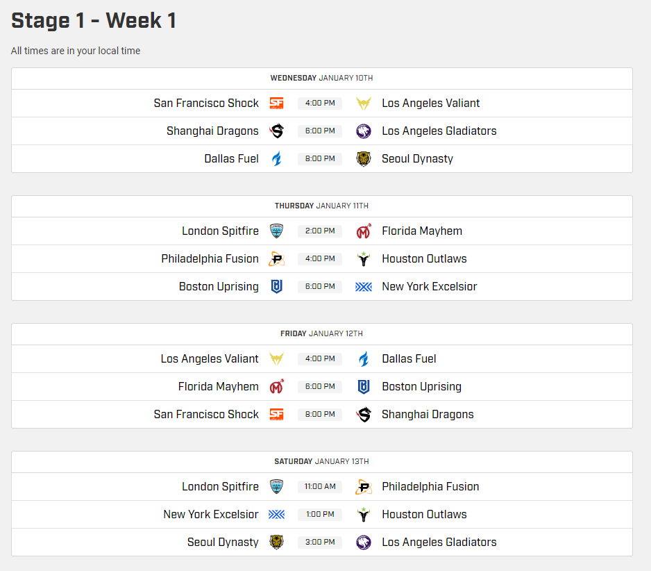The width and height of the screenshot is (651, 571).
Task: Open the Dallas Fuel team name on Wednesday
Action: click(x=231, y=159)
